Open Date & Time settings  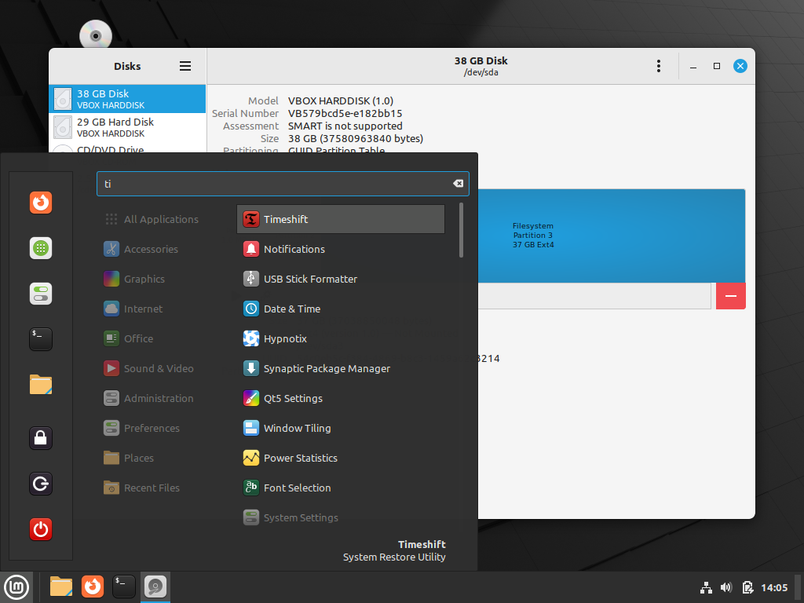click(x=341, y=309)
